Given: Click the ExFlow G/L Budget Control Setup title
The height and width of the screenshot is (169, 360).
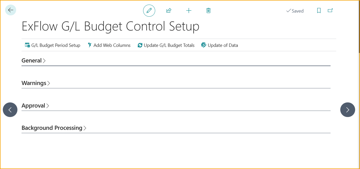Looking at the screenshot, I should [x=110, y=26].
